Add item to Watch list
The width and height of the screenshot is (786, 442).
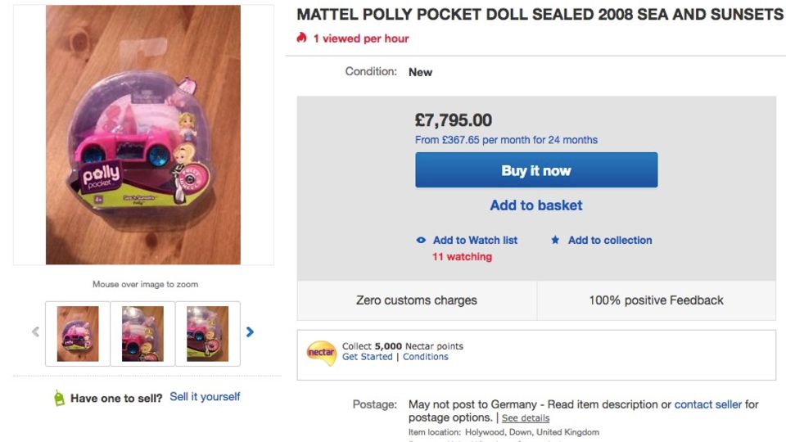pyautogui.click(x=475, y=241)
